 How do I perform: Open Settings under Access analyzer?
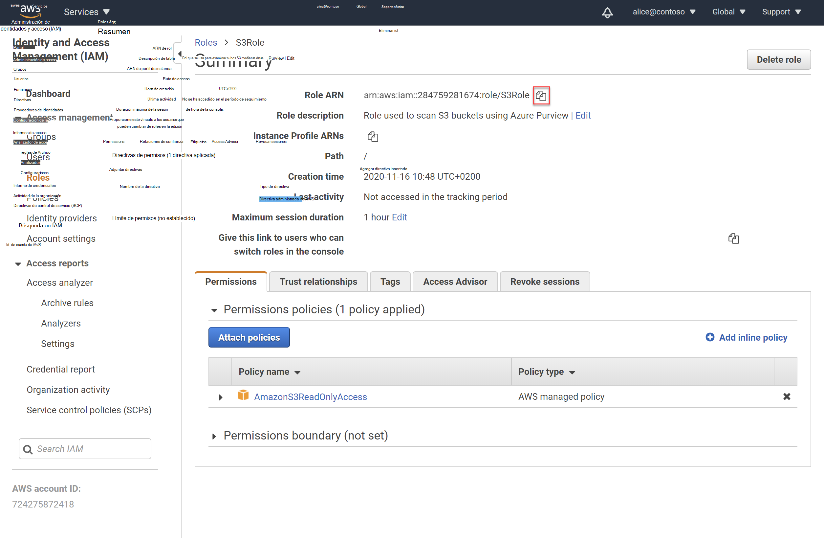pos(57,344)
